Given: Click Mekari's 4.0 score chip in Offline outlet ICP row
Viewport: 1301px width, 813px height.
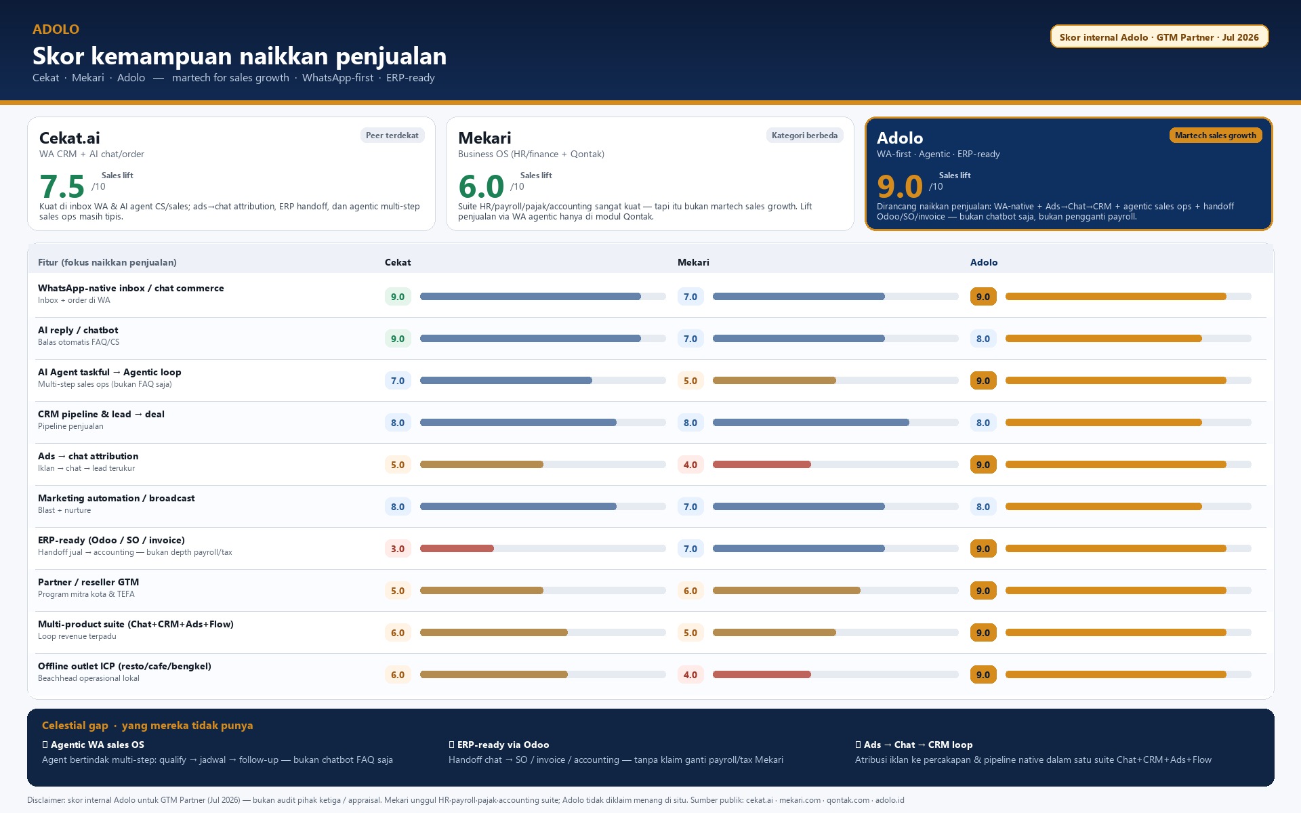Looking at the screenshot, I should pyautogui.click(x=690, y=675).
